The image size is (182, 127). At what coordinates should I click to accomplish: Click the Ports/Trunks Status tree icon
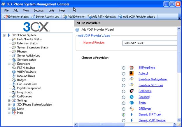(x=14, y=39)
